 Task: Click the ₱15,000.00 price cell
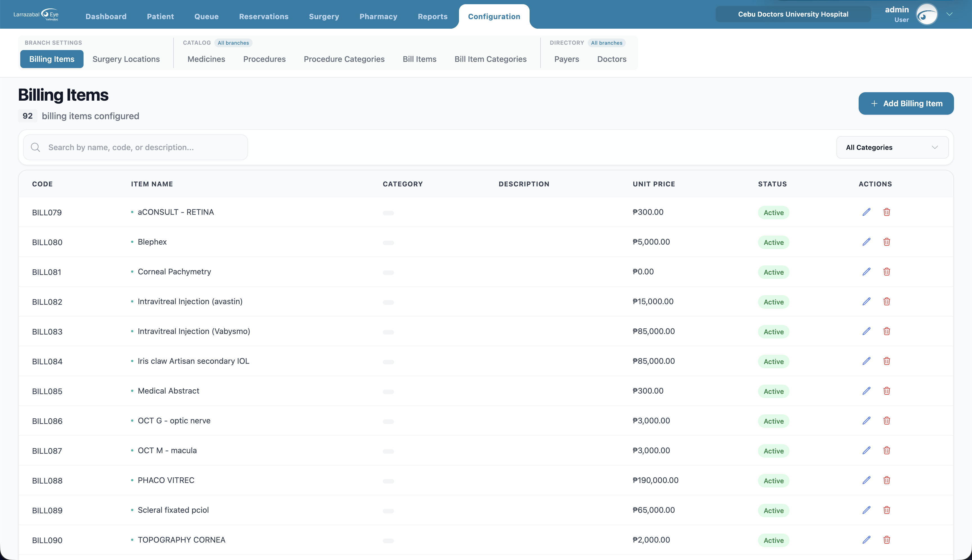(x=653, y=302)
